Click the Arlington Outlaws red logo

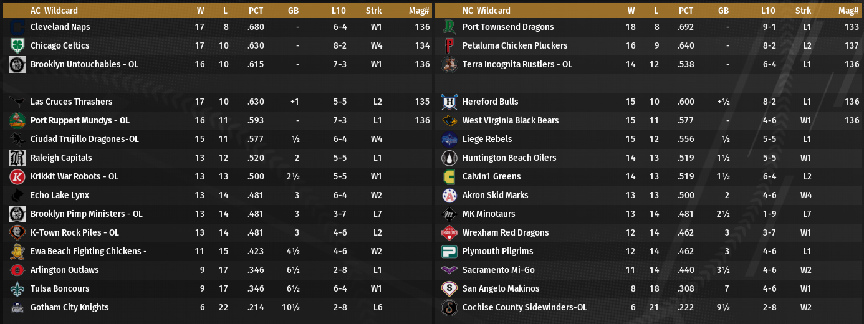click(17, 270)
